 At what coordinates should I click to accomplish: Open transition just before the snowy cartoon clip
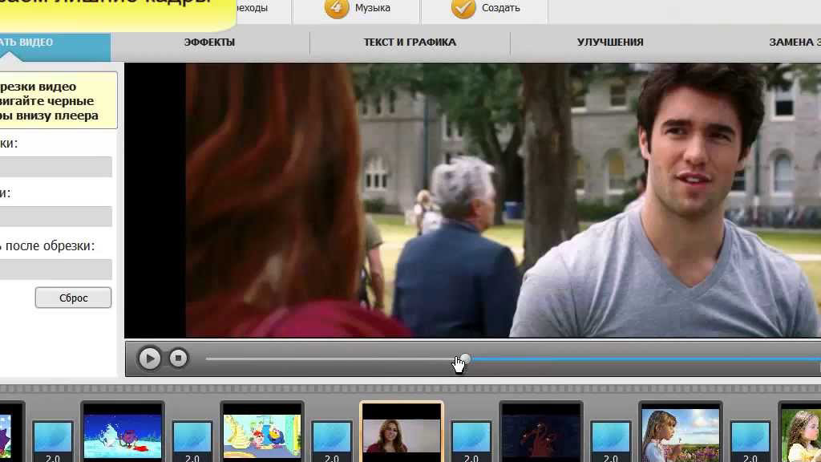pos(53,442)
